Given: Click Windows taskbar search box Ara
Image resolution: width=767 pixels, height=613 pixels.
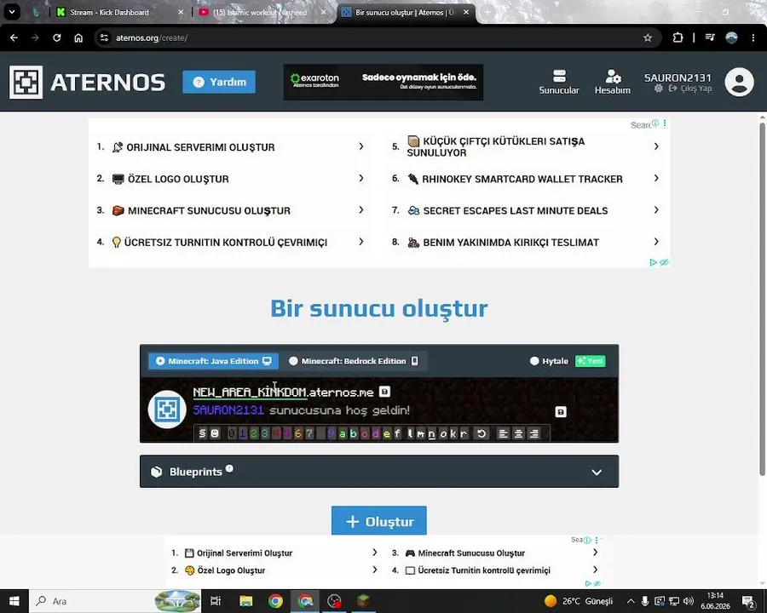Looking at the screenshot, I should [x=115, y=601].
